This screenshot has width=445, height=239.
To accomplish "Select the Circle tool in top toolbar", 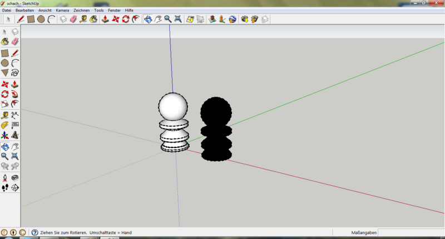I will click(41, 19).
